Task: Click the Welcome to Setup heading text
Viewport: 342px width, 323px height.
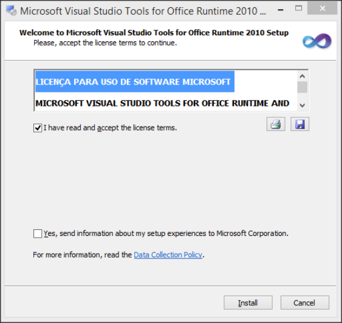Action: coord(154,33)
